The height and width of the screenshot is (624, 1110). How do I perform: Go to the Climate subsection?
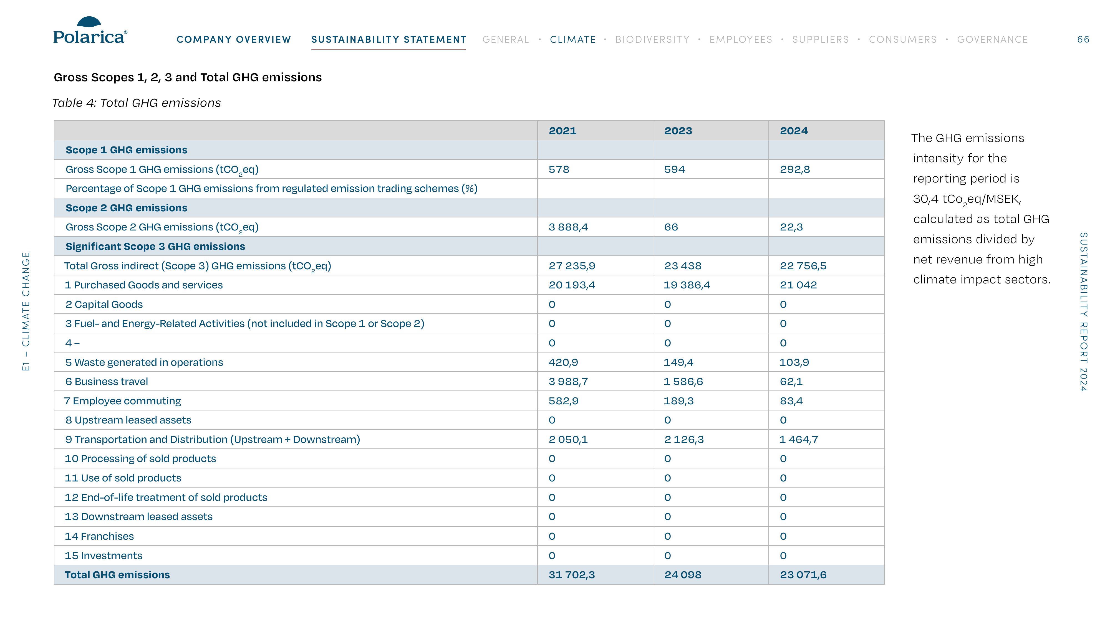coord(573,40)
